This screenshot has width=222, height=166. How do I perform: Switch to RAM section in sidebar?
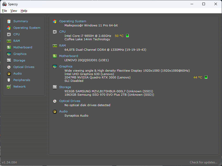pos(17,41)
